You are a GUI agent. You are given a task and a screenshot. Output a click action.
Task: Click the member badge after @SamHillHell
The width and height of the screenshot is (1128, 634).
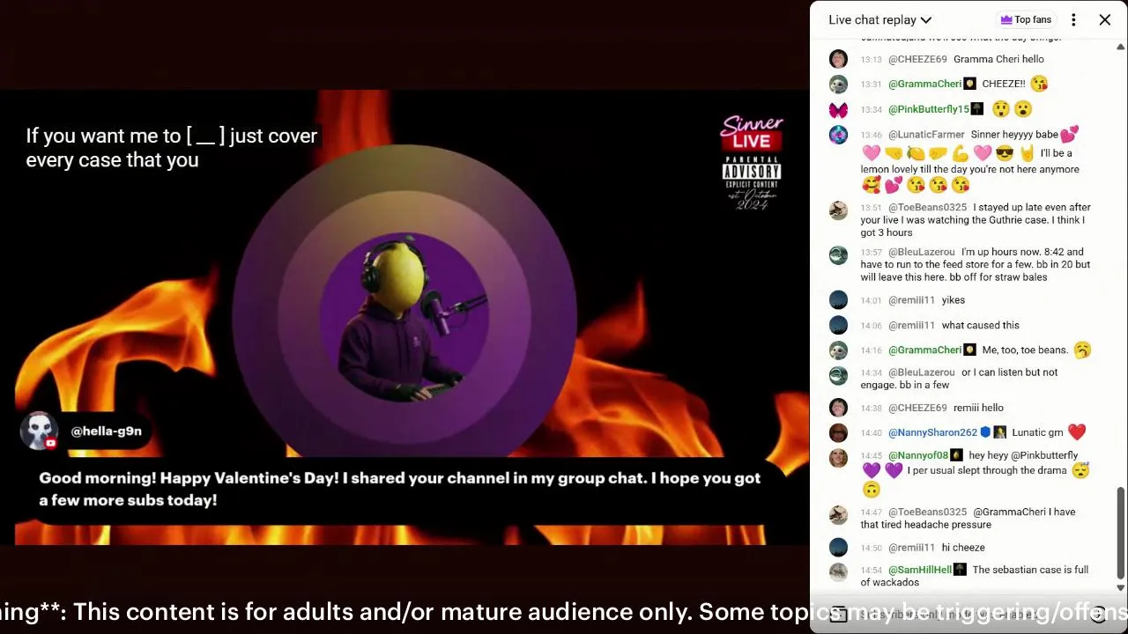click(x=960, y=570)
